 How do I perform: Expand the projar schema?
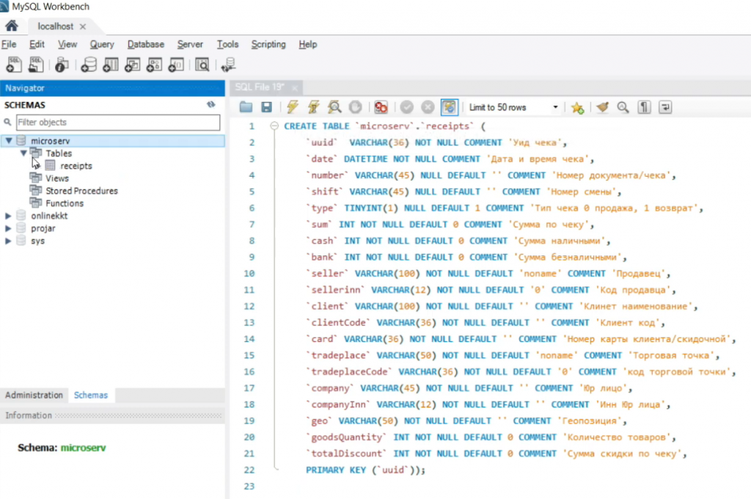pyautogui.click(x=7, y=228)
